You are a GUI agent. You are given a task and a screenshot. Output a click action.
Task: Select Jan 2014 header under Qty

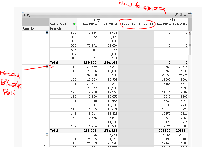point(87,24)
